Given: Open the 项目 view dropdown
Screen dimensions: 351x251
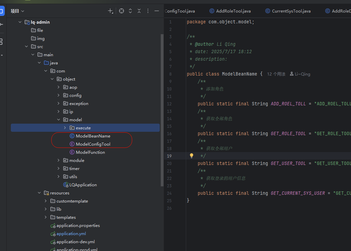Looking at the screenshot, I should [17, 11].
